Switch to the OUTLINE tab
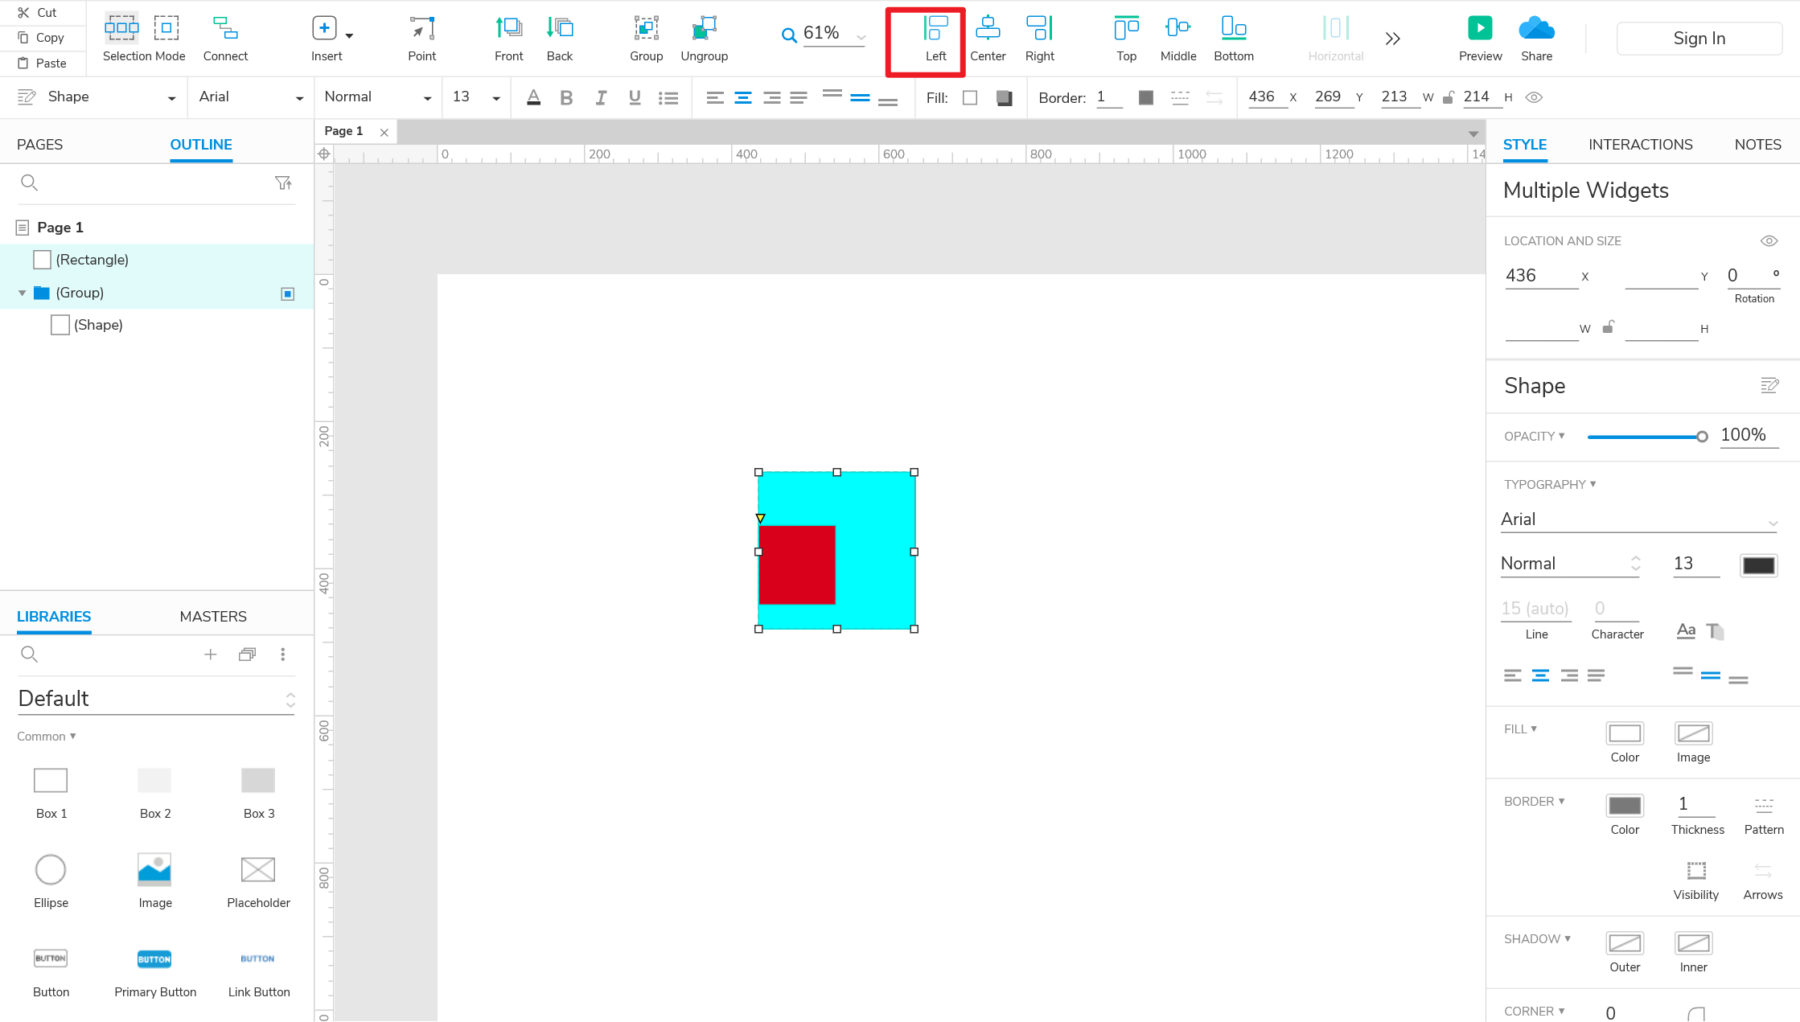The height and width of the screenshot is (1022, 1800). (201, 145)
